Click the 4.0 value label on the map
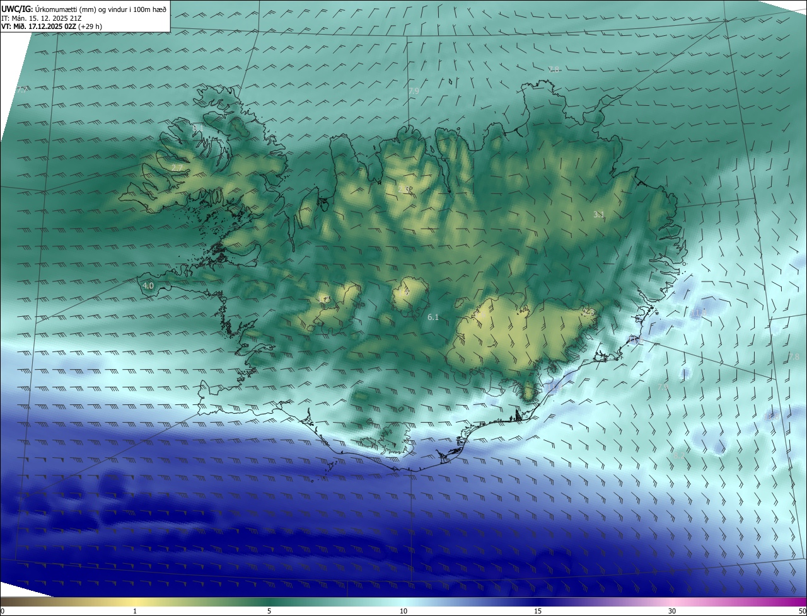The image size is (807, 616). pyautogui.click(x=148, y=285)
